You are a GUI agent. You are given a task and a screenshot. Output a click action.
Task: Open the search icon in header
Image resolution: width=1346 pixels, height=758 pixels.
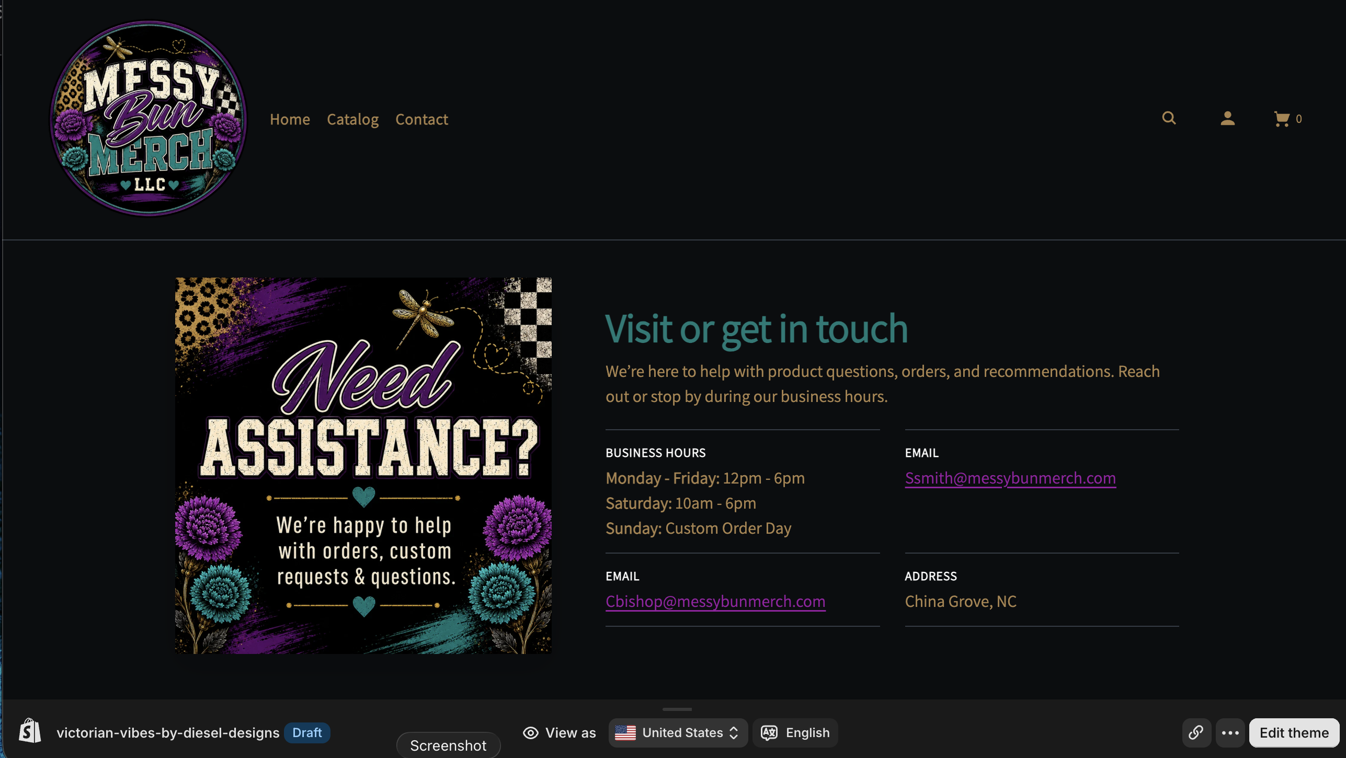1169,118
